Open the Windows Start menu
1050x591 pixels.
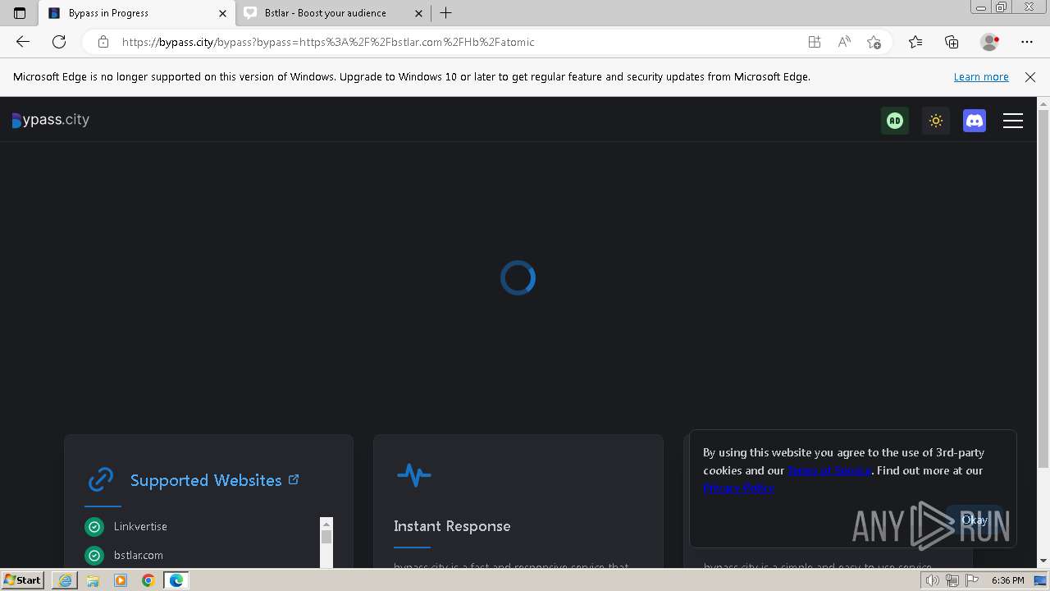tap(23, 580)
